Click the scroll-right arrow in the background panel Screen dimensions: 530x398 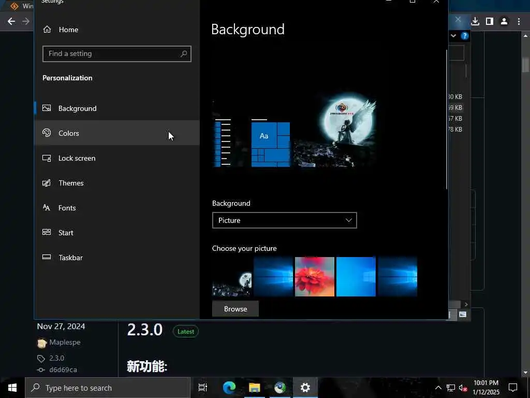coord(466,304)
